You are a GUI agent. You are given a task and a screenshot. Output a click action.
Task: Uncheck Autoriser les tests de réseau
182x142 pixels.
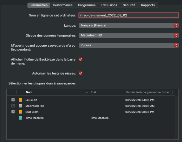click(80, 73)
